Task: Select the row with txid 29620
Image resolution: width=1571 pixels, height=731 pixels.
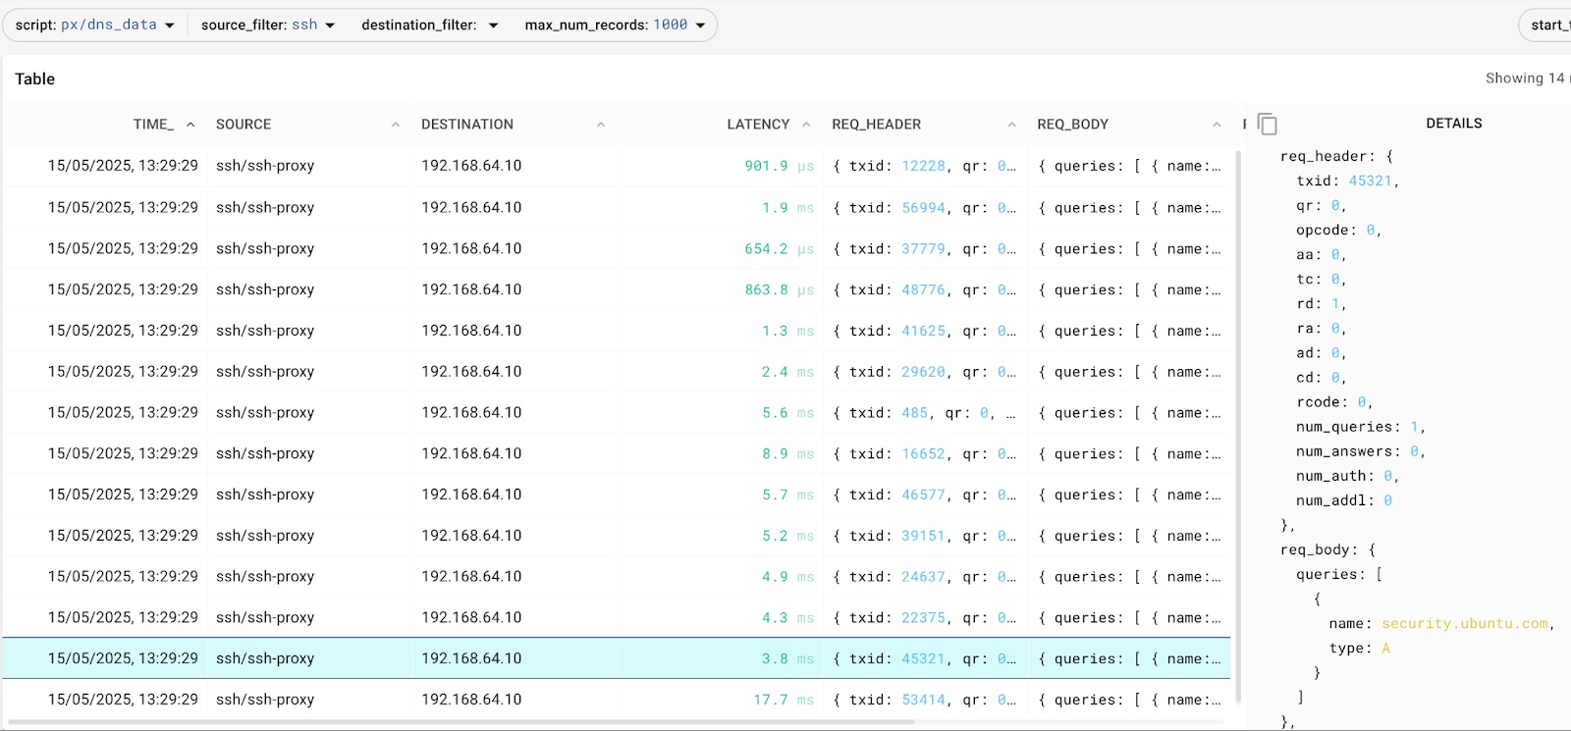Action: coord(616,372)
